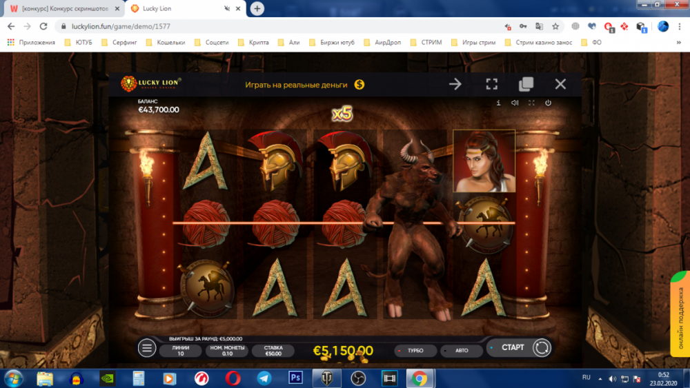This screenshot has width=690, height=388.
Task: Click 'Играть на реальные деньги' link
Action: (x=297, y=84)
